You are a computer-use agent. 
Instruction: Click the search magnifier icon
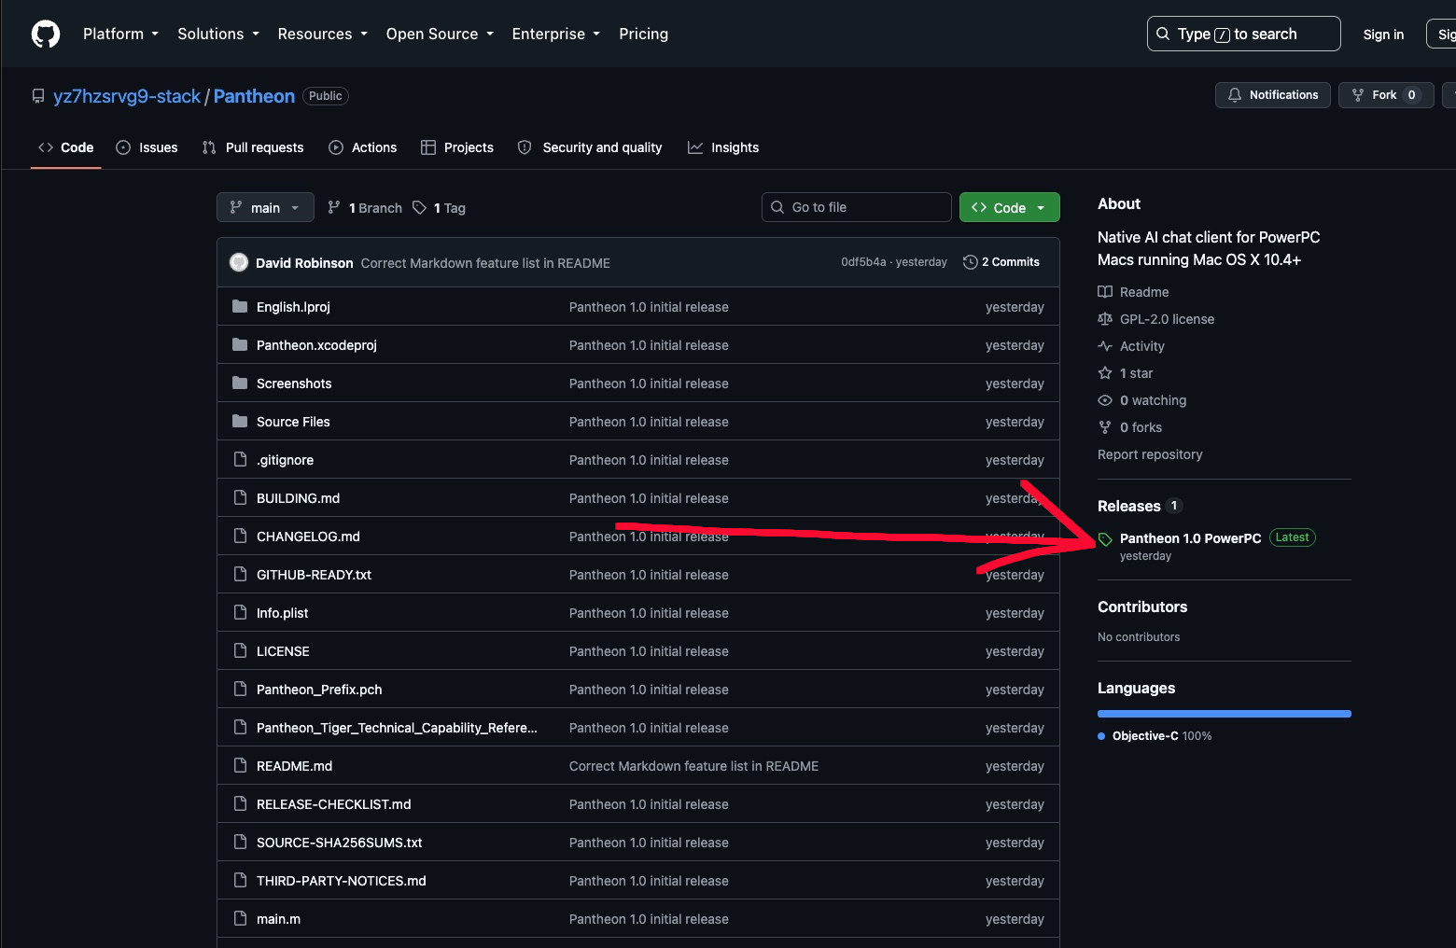[x=1163, y=34]
